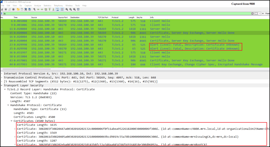Open the display filter history dropdown
Viewport: 270px width, 147px height.
tap(260, 13)
